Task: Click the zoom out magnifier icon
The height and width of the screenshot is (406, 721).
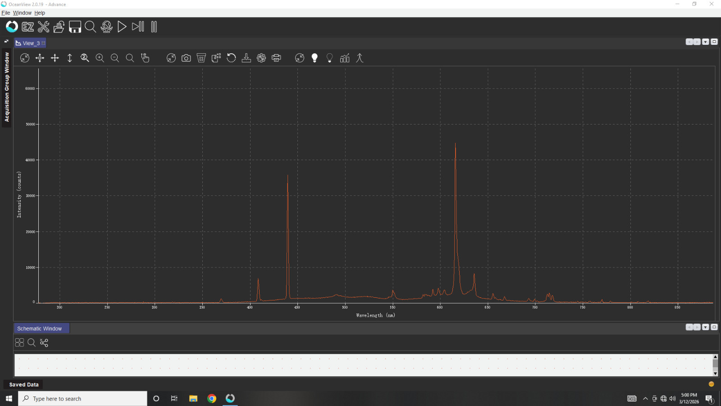Action: click(115, 58)
